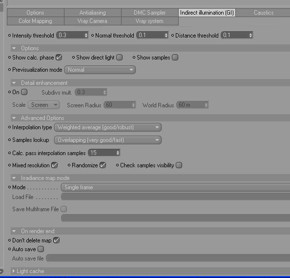The image size is (290, 278).
Task: Uncheck Don't delete map checkbox
Action: pos(57,240)
